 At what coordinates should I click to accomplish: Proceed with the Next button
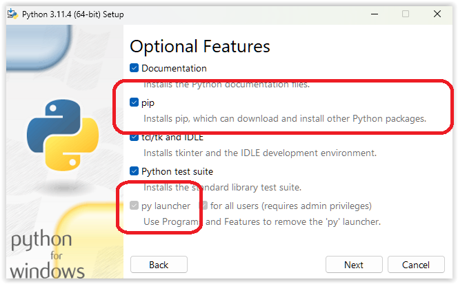354,265
